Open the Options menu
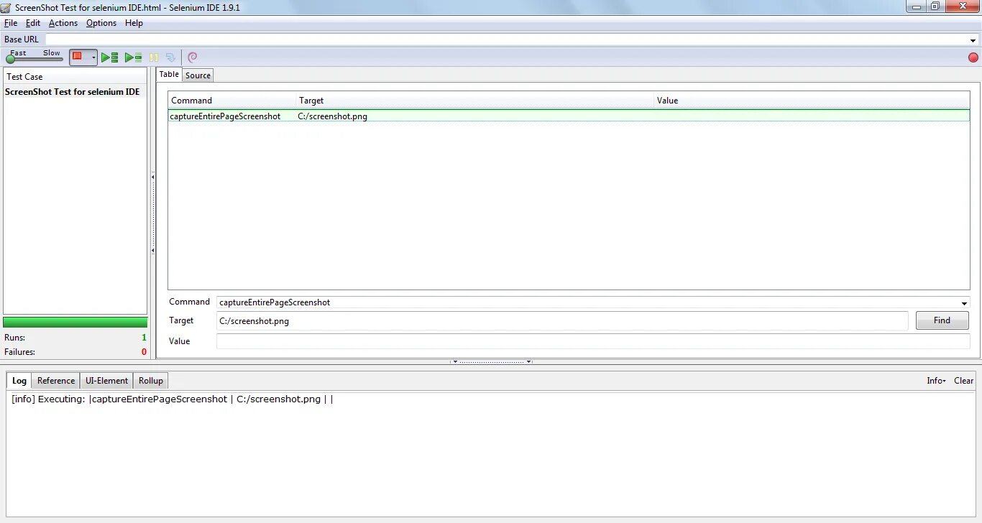This screenshot has height=523, width=982. 101,23
